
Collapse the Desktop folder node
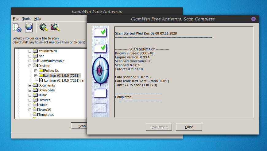click(30, 66)
